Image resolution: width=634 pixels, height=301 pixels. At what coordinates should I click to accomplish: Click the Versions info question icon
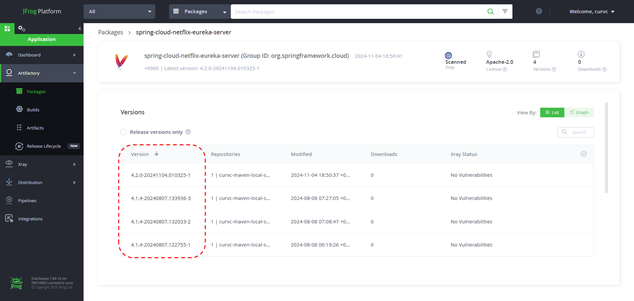point(554,69)
